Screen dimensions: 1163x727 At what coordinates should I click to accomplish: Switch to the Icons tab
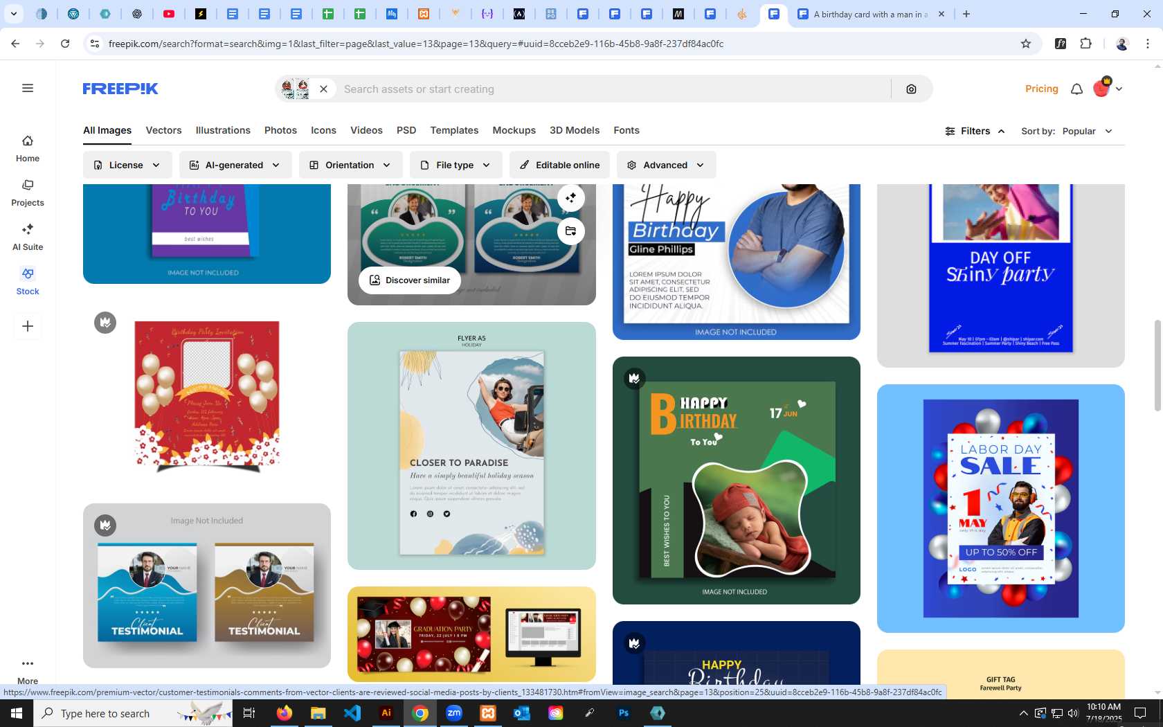coord(323,130)
